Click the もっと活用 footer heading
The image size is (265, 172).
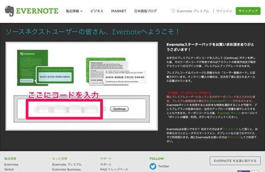60,158
